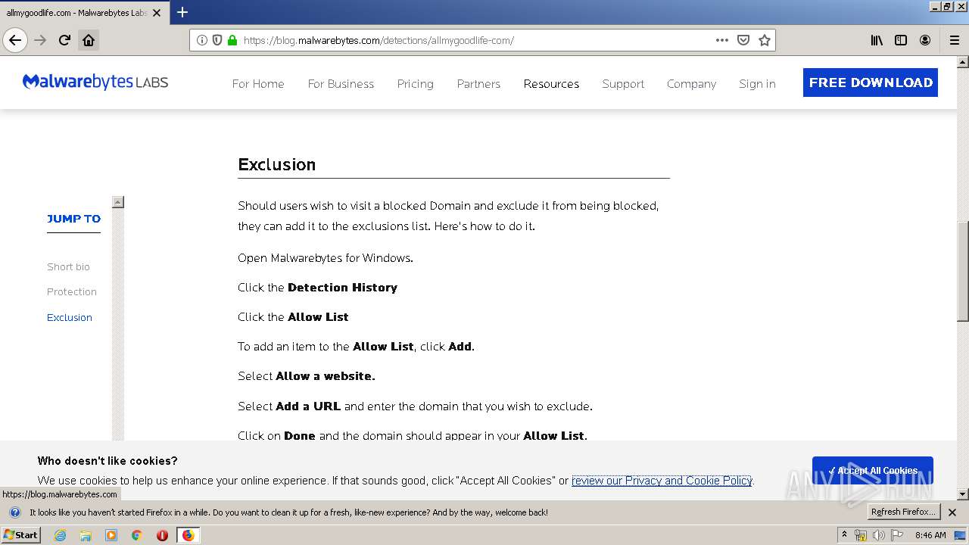Show site information icon in address bar
Screen dimensions: 969x545
pos(201,40)
